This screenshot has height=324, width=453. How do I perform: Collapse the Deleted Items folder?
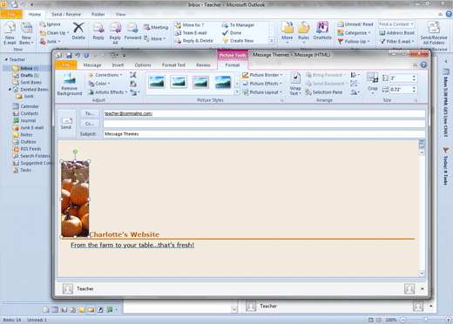10,90
